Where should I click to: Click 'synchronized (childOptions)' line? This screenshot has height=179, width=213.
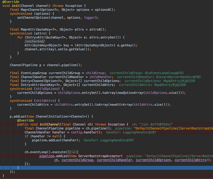[x=37, y=89]
